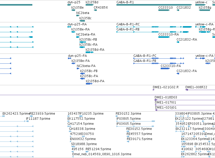215x158 pixels.
Task: Select the GABA-B-R1-RC transcript
Action: (x=154, y=27)
